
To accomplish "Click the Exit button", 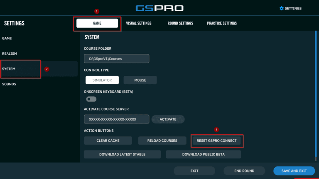I will point(194,171).
